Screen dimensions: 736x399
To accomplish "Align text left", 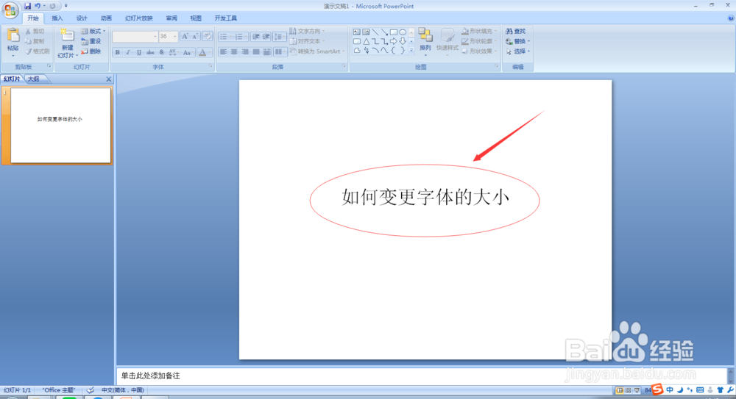I will tap(224, 51).
